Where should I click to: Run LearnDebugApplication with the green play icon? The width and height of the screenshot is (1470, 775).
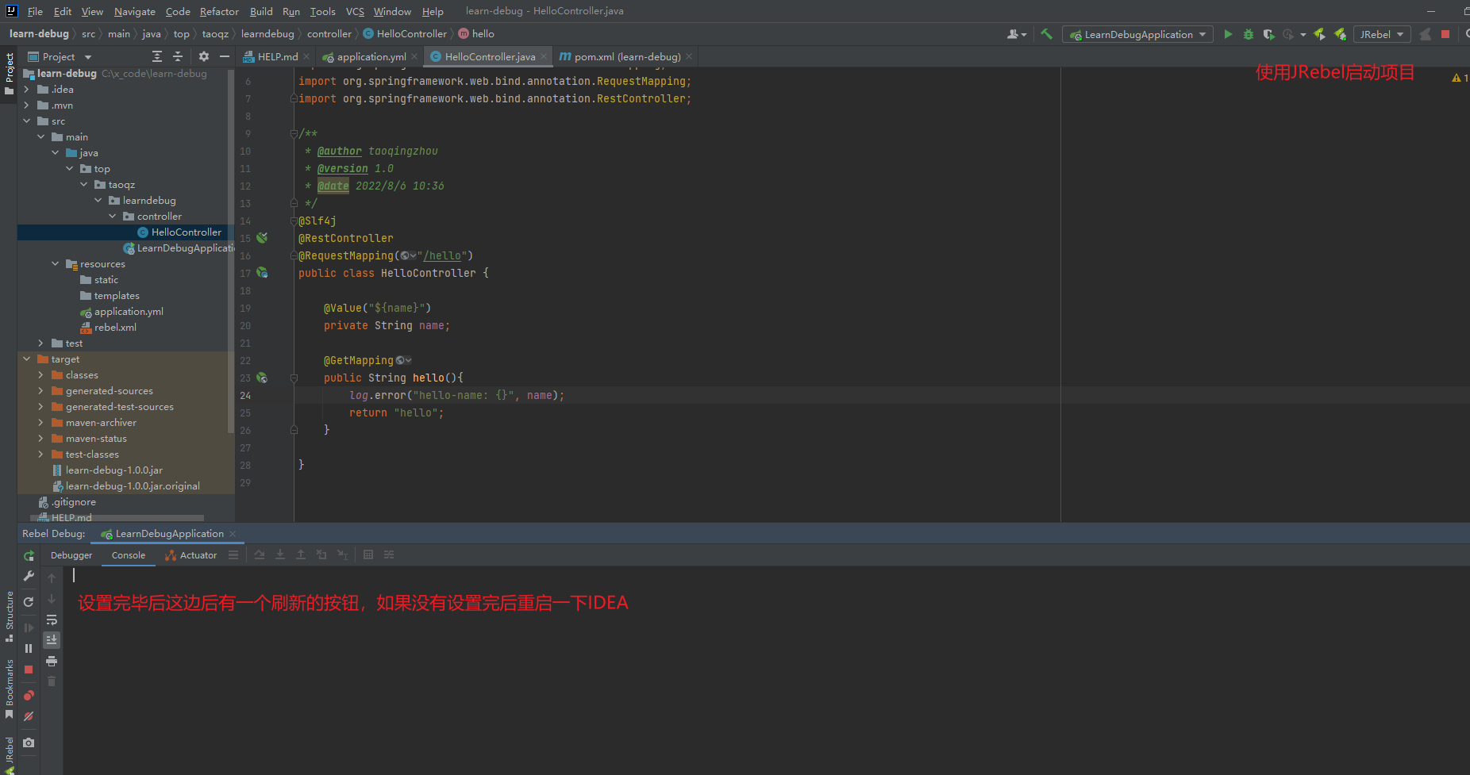1228,34
